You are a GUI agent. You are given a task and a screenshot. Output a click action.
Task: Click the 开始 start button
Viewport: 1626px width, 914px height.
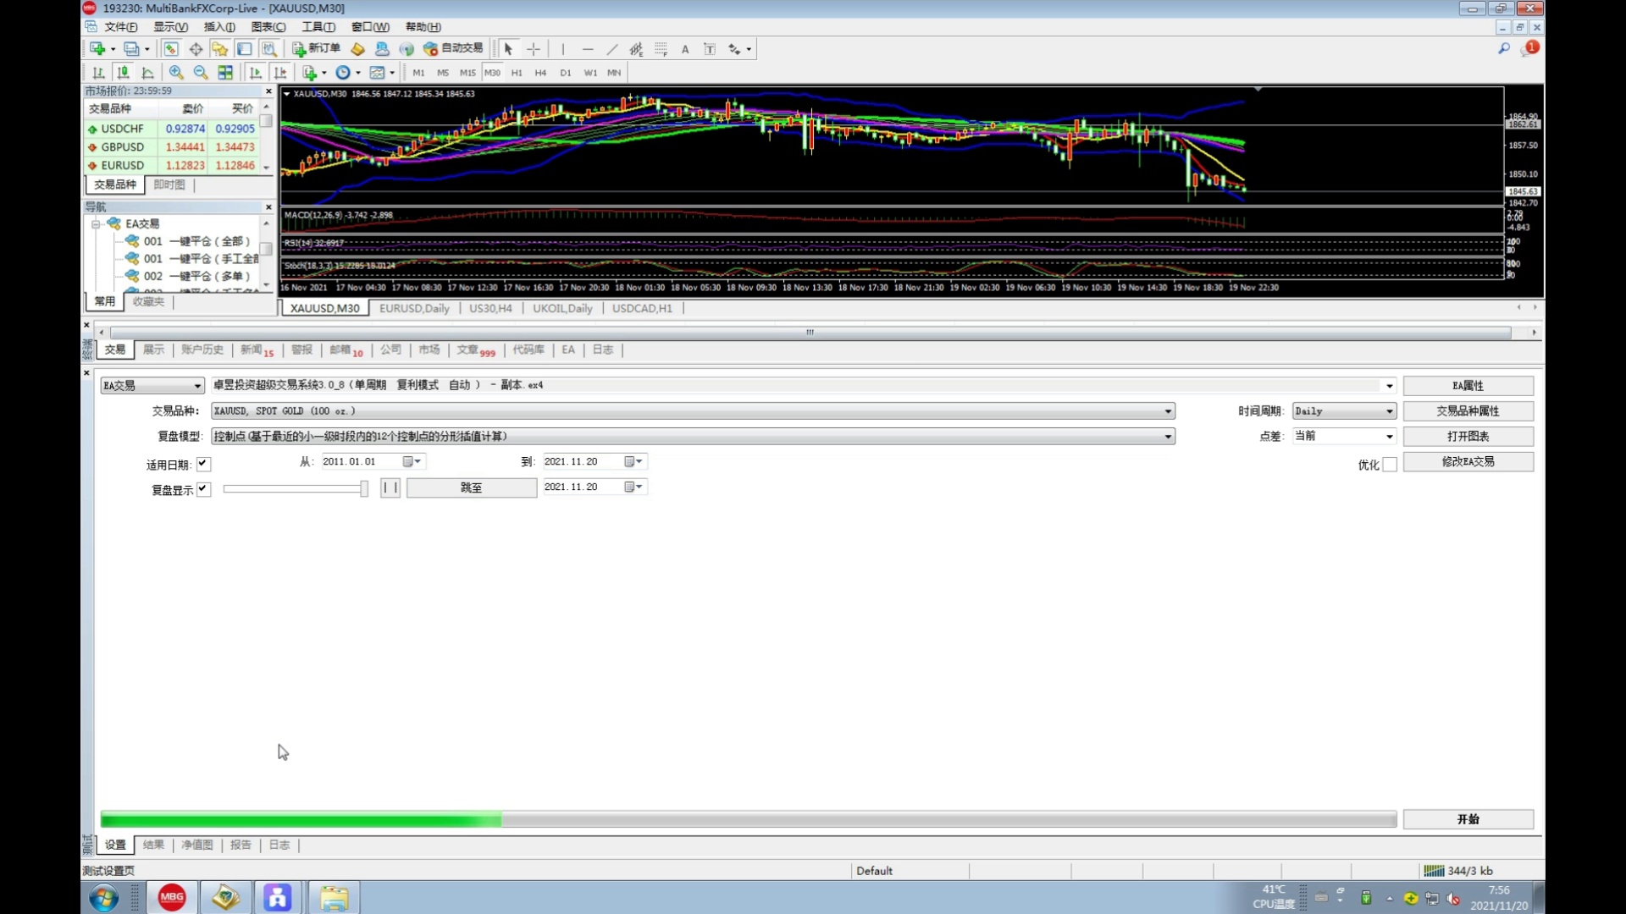[1468, 819]
